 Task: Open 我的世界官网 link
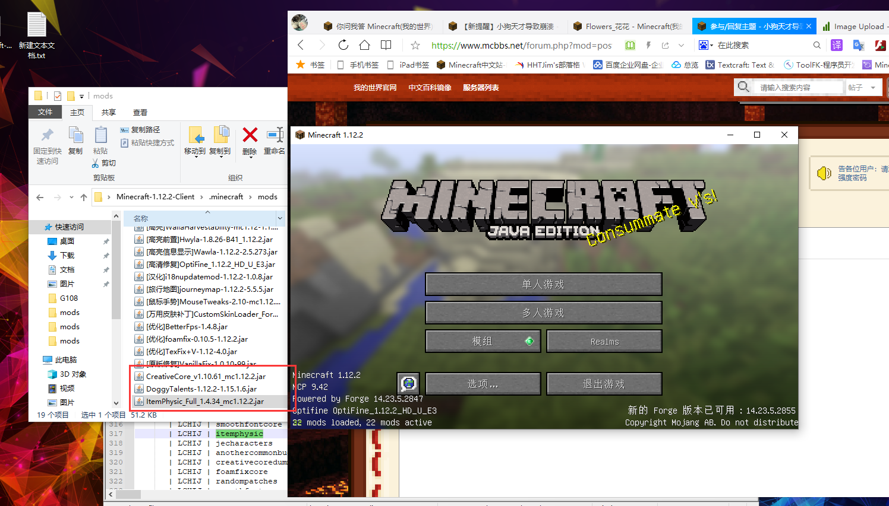point(375,87)
